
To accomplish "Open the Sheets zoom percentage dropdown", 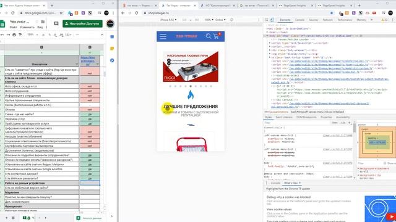I will point(32,35).
